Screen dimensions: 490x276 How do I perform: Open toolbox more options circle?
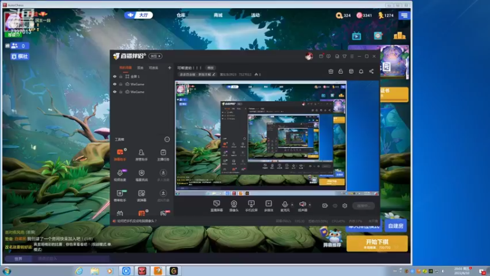coord(167,139)
